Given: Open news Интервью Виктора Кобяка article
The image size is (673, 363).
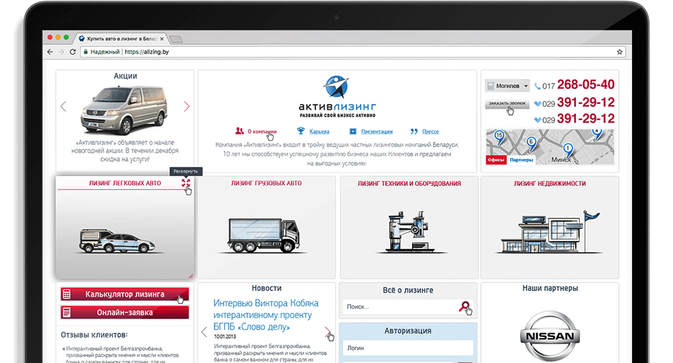Looking at the screenshot, I should (265, 315).
